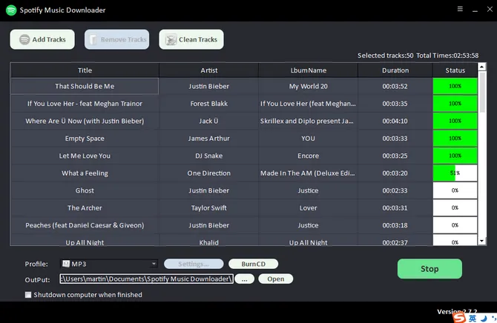Click album cell Encore
The width and height of the screenshot is (497, 323).
point(308,156)
